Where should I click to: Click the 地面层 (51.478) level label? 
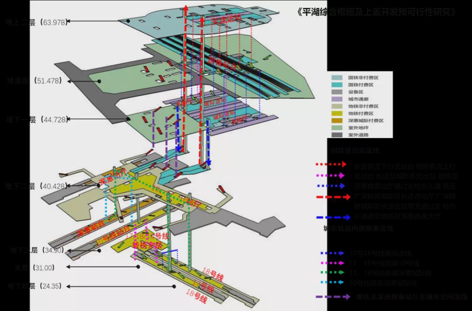34,81
